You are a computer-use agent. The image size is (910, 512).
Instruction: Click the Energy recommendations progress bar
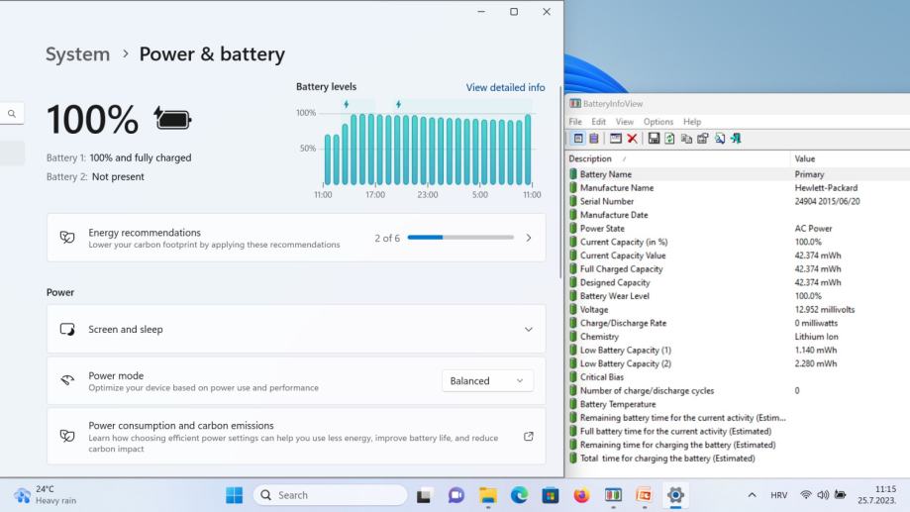click(460, 238)
